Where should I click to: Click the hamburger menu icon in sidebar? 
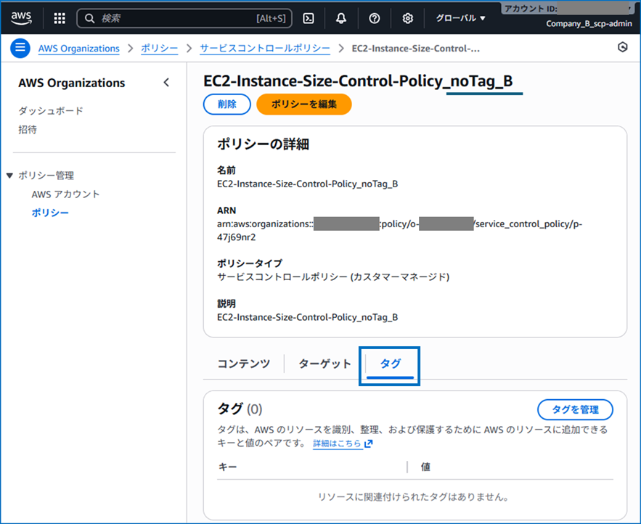[x=20, y=49]
